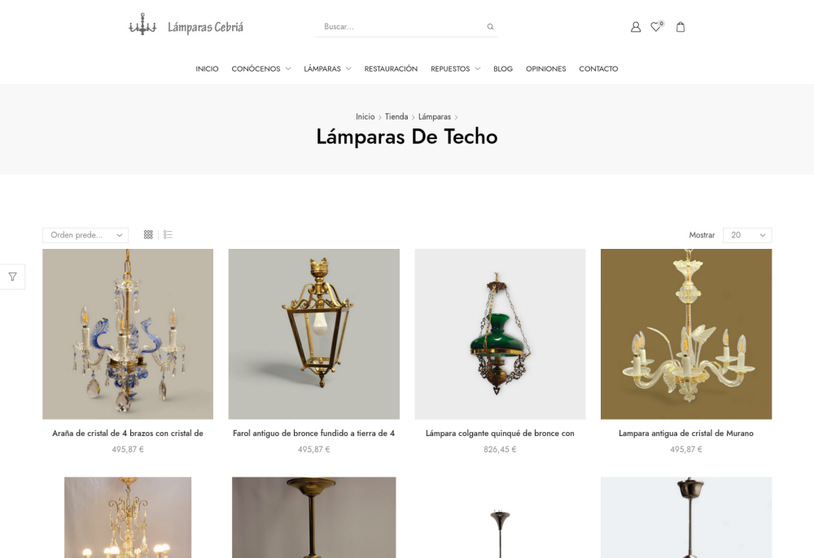This screenshot has height=558, width=814.
Task: Open the user account icon
Action: 636,27
